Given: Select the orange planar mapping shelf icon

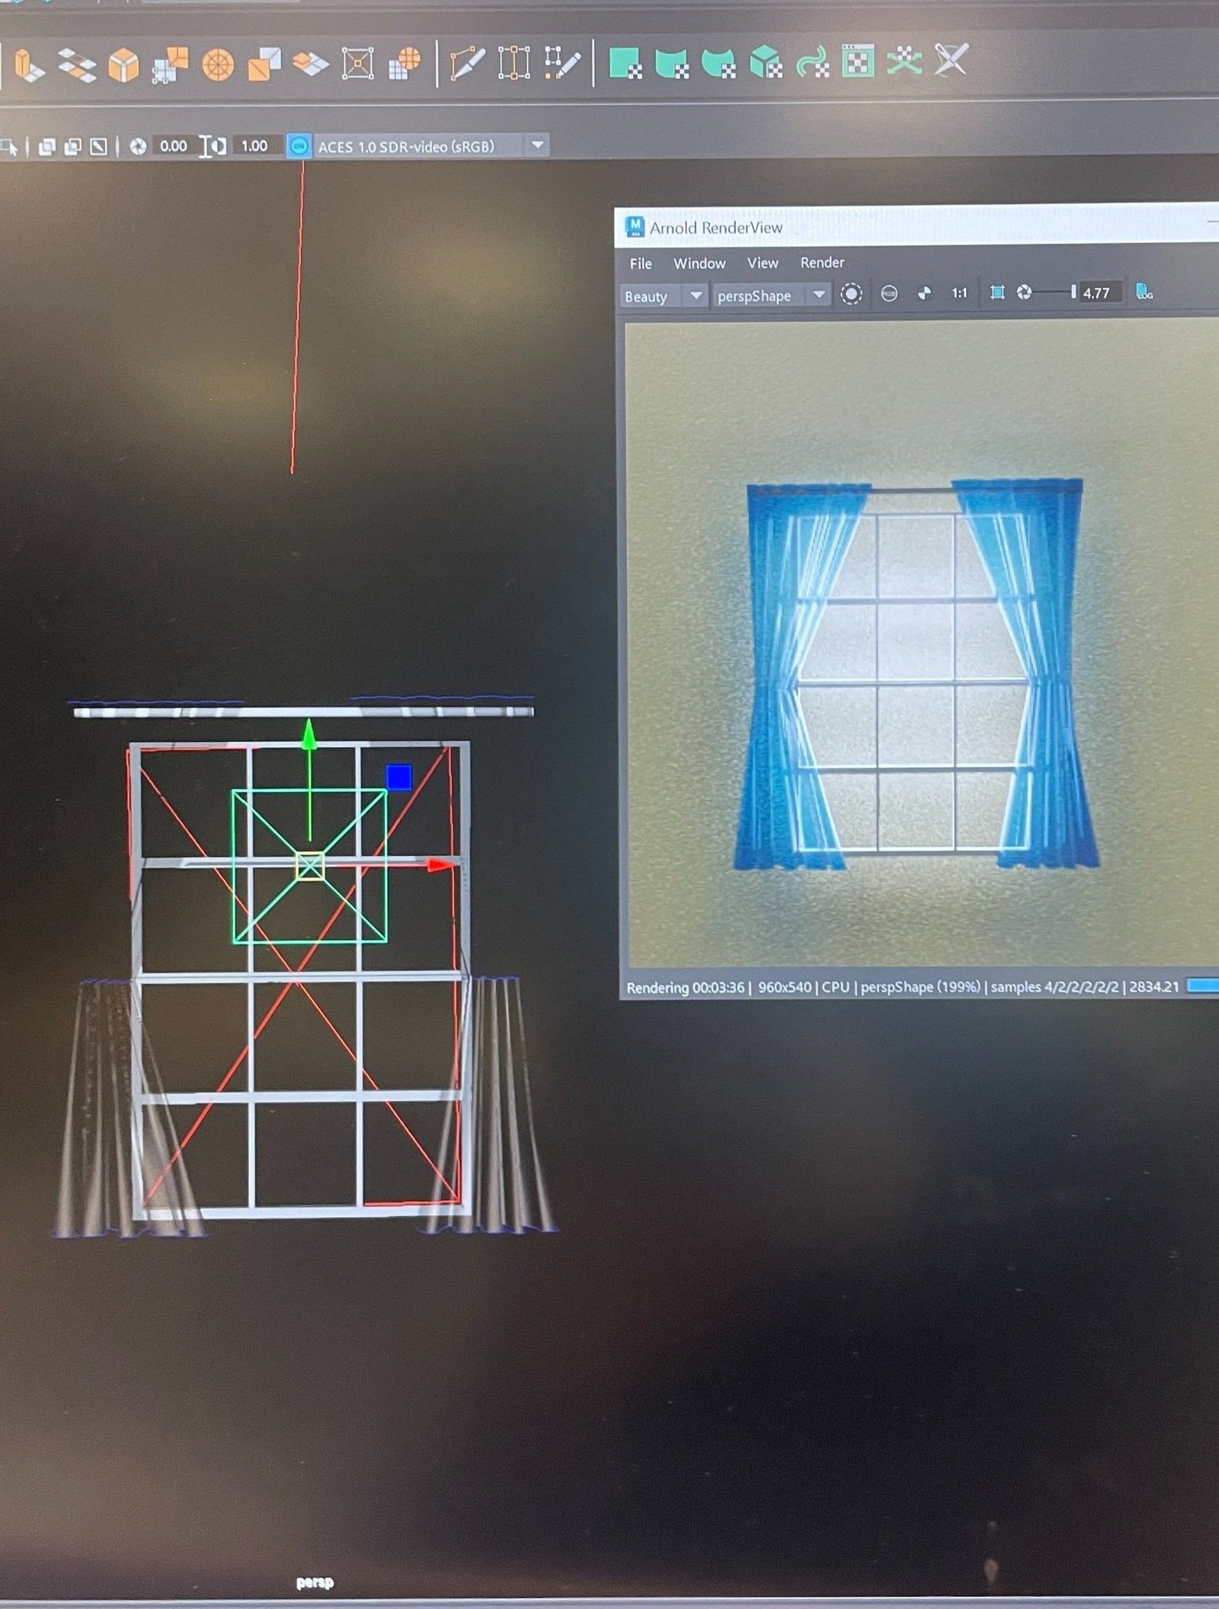Looking at the screenshot, I should pyautogui.click(x=29, y=65).
